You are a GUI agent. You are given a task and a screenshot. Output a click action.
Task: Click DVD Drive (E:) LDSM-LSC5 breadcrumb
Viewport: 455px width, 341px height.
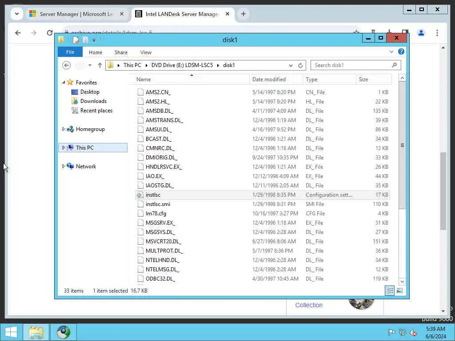182,65
